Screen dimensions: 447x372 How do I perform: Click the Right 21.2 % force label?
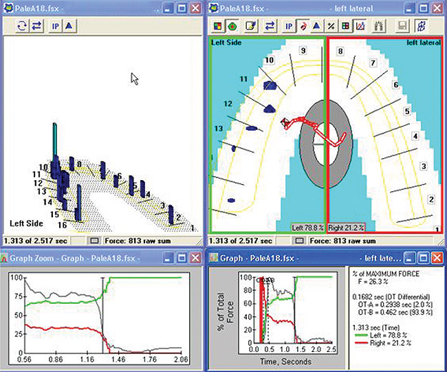tap(347, 226)
